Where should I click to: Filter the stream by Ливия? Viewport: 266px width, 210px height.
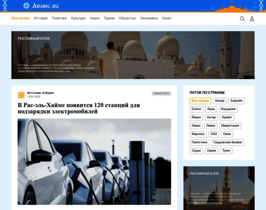tap(211, 126)
